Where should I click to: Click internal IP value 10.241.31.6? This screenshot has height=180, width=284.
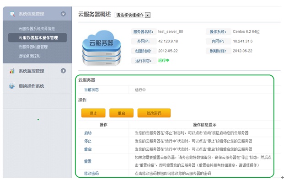[243, 41]
